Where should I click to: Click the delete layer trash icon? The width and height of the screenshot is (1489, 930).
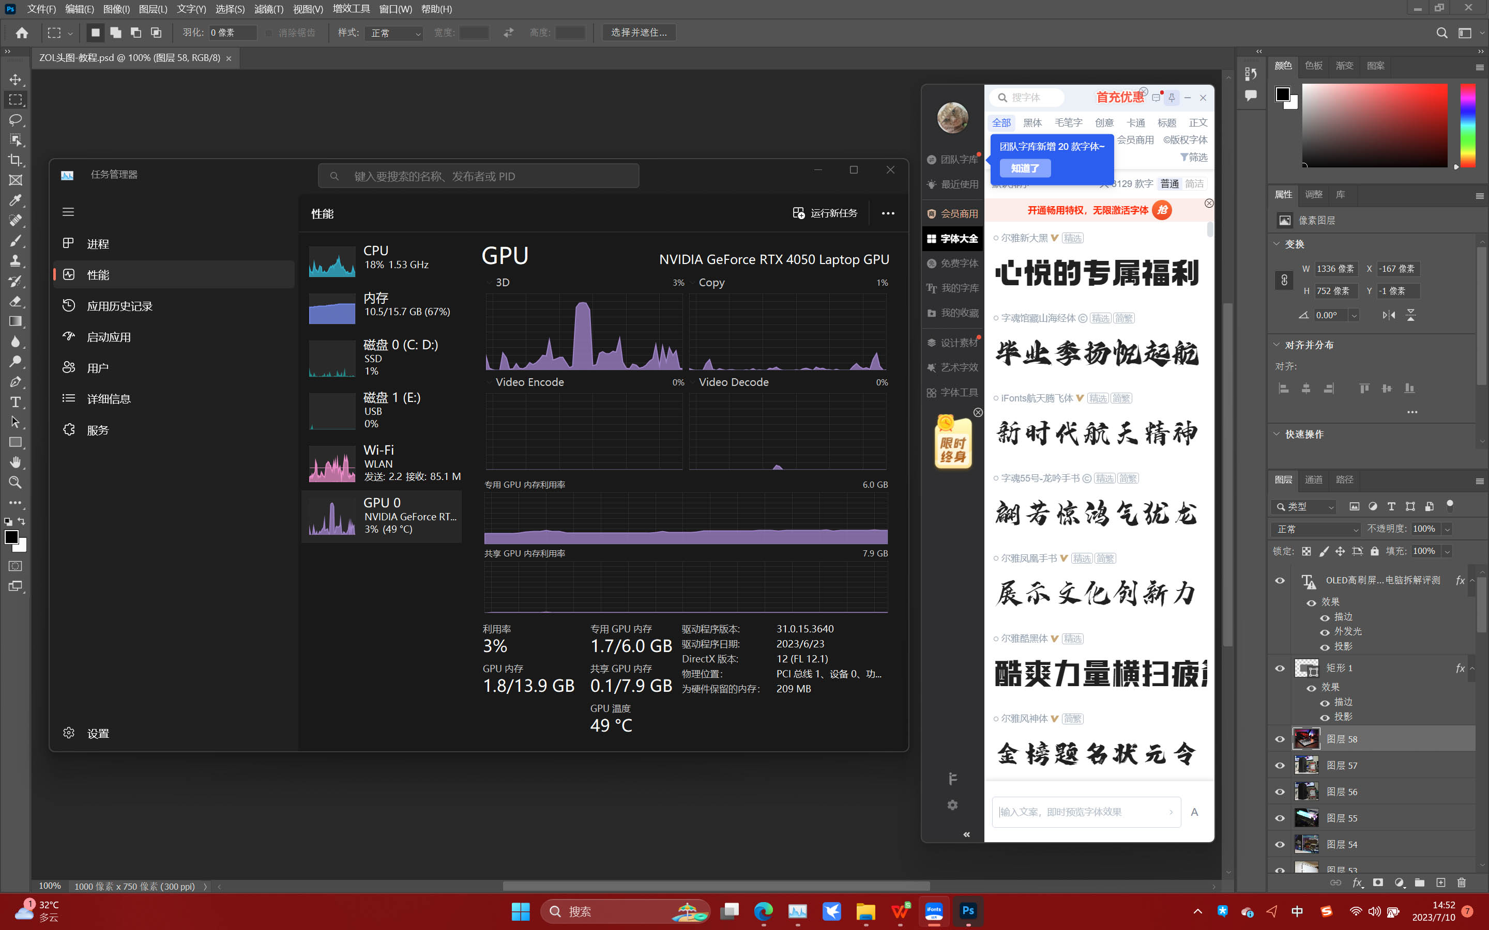1461,882
